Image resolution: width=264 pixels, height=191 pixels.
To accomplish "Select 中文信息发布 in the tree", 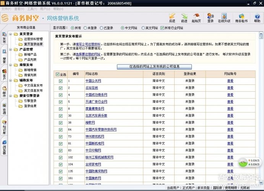I will 33,86.
